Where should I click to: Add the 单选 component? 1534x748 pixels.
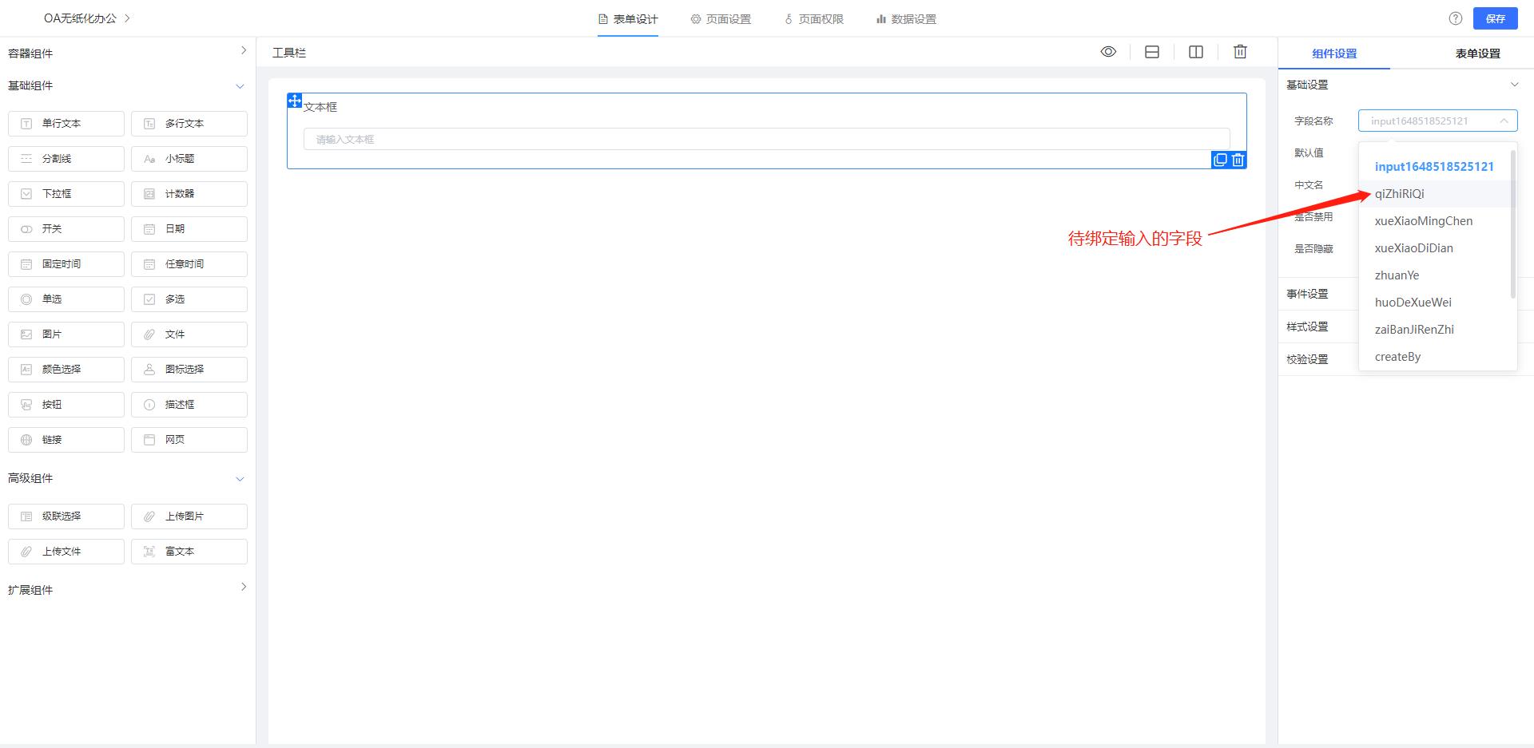(66, 299)
